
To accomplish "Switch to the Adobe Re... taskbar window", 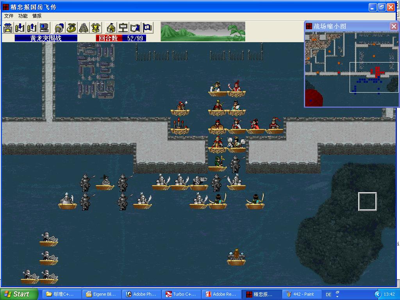I will 221,294.
